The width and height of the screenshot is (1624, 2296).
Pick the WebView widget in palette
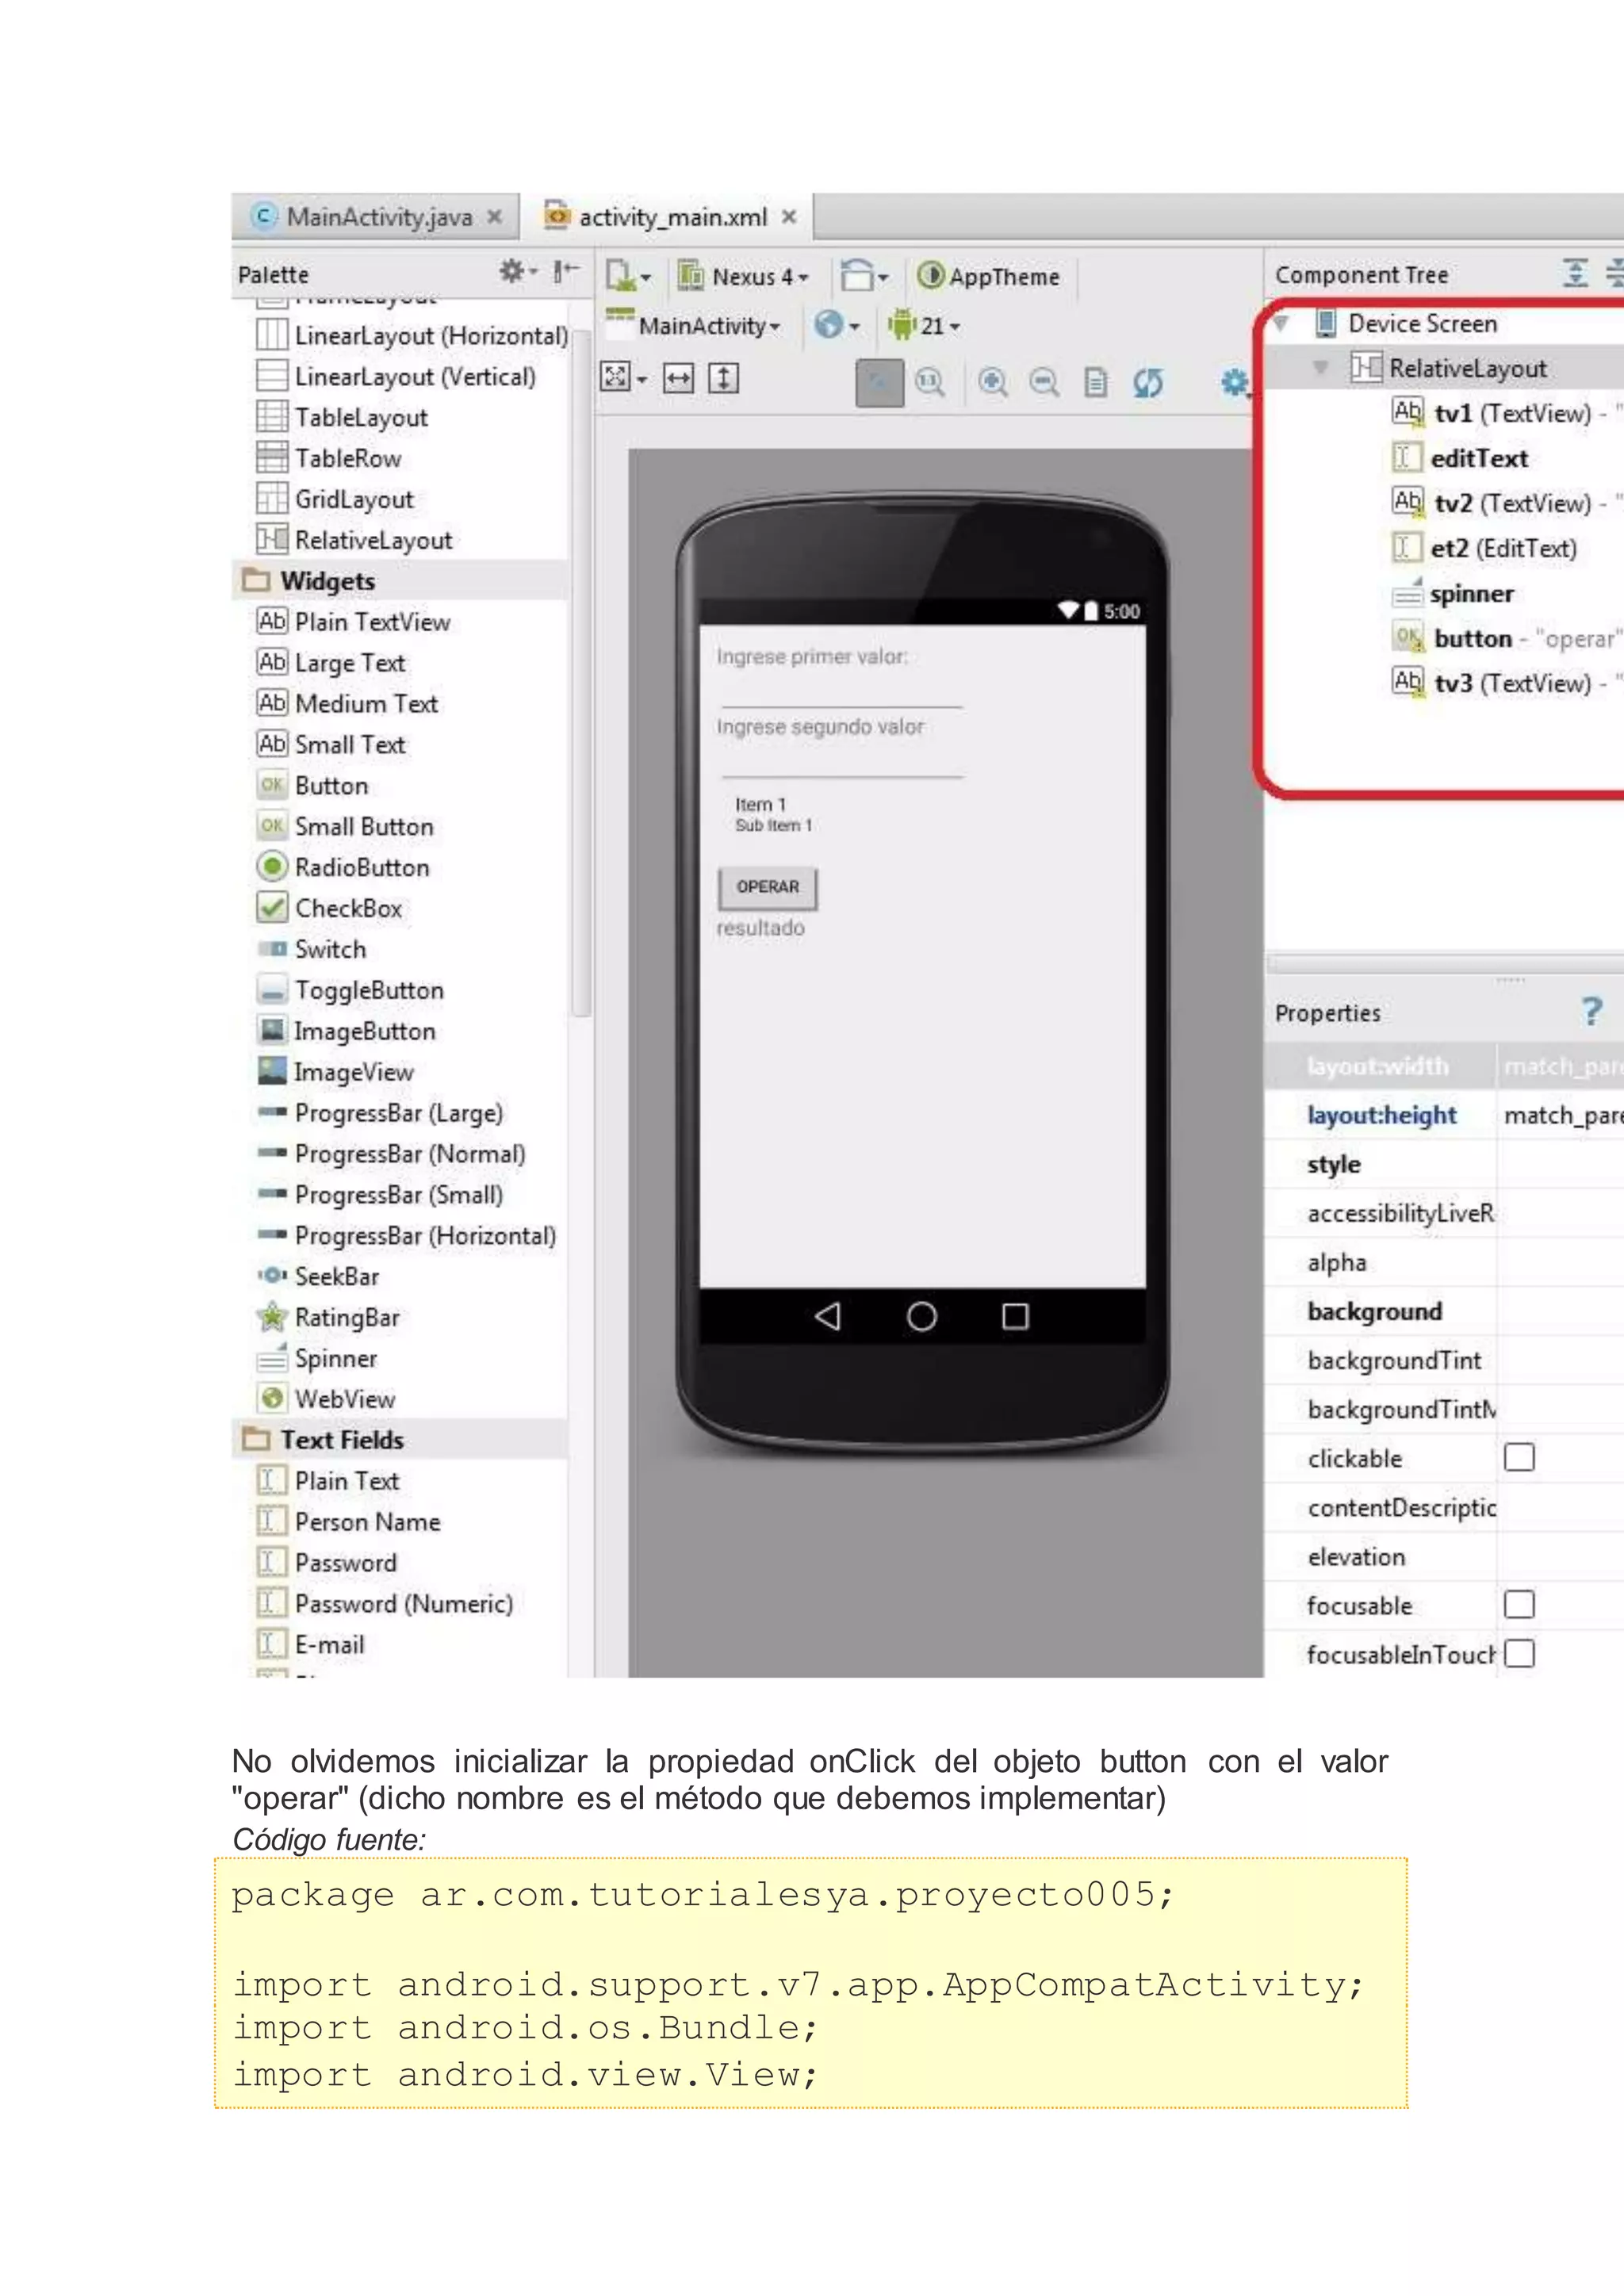tap(326, 1399)
